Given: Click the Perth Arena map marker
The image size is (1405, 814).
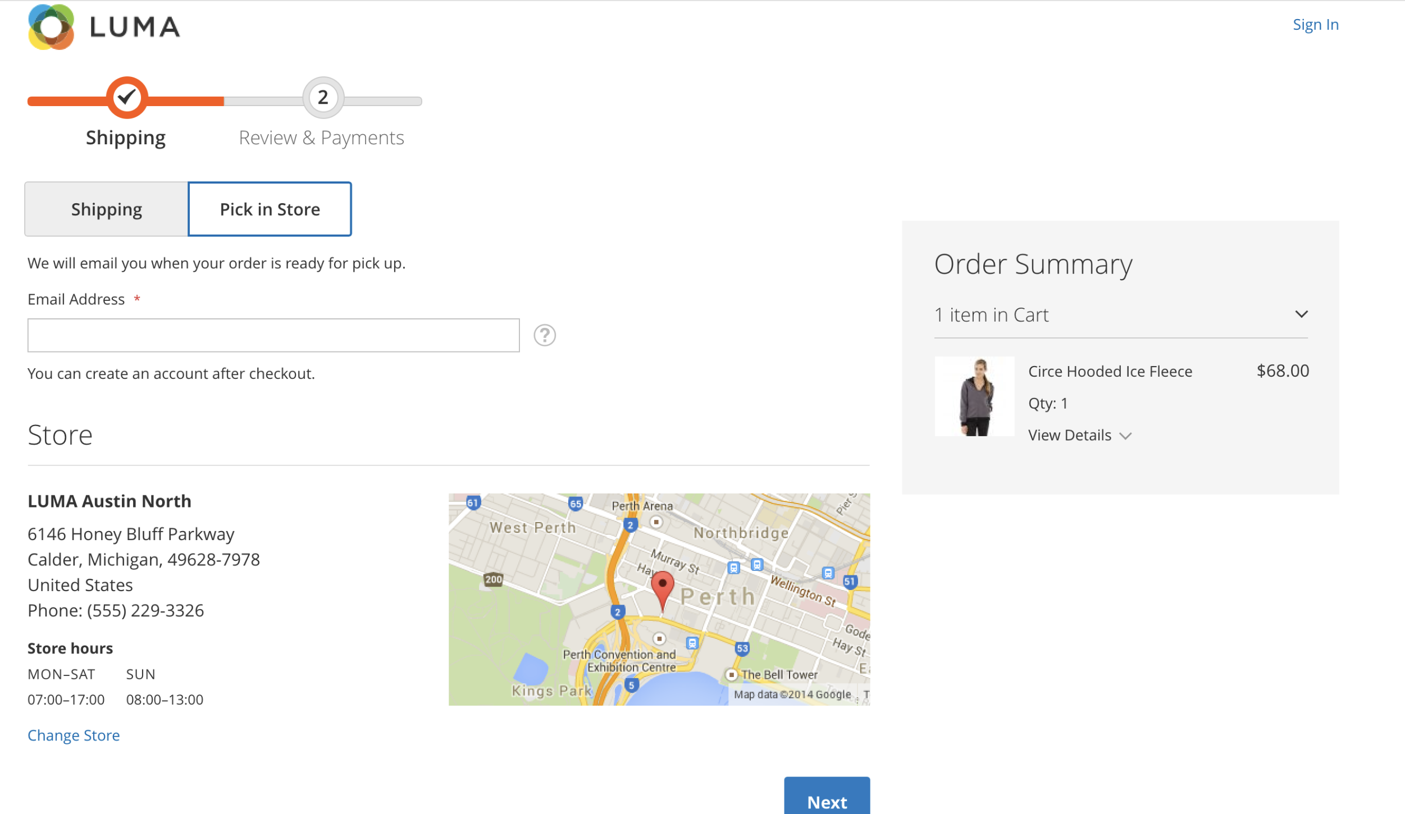Looking at the screenshot, I should click(x=656, y=522).
